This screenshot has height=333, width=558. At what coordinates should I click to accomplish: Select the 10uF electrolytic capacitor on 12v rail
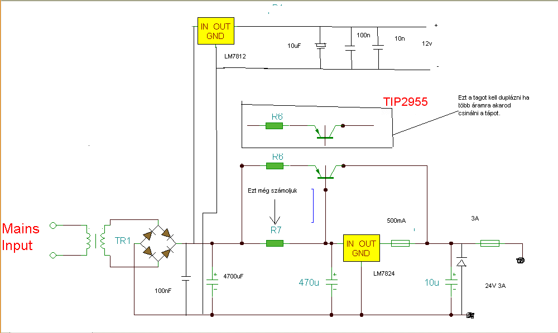click(x=321, y=46)
